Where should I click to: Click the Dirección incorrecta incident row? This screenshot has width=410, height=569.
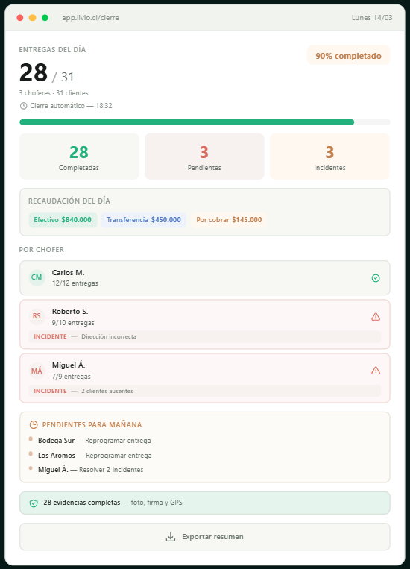(205, 337)
